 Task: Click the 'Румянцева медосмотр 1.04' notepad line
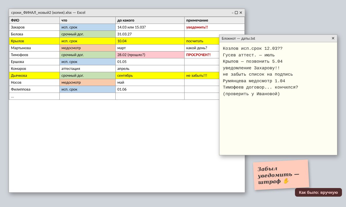tap(254, 81)
